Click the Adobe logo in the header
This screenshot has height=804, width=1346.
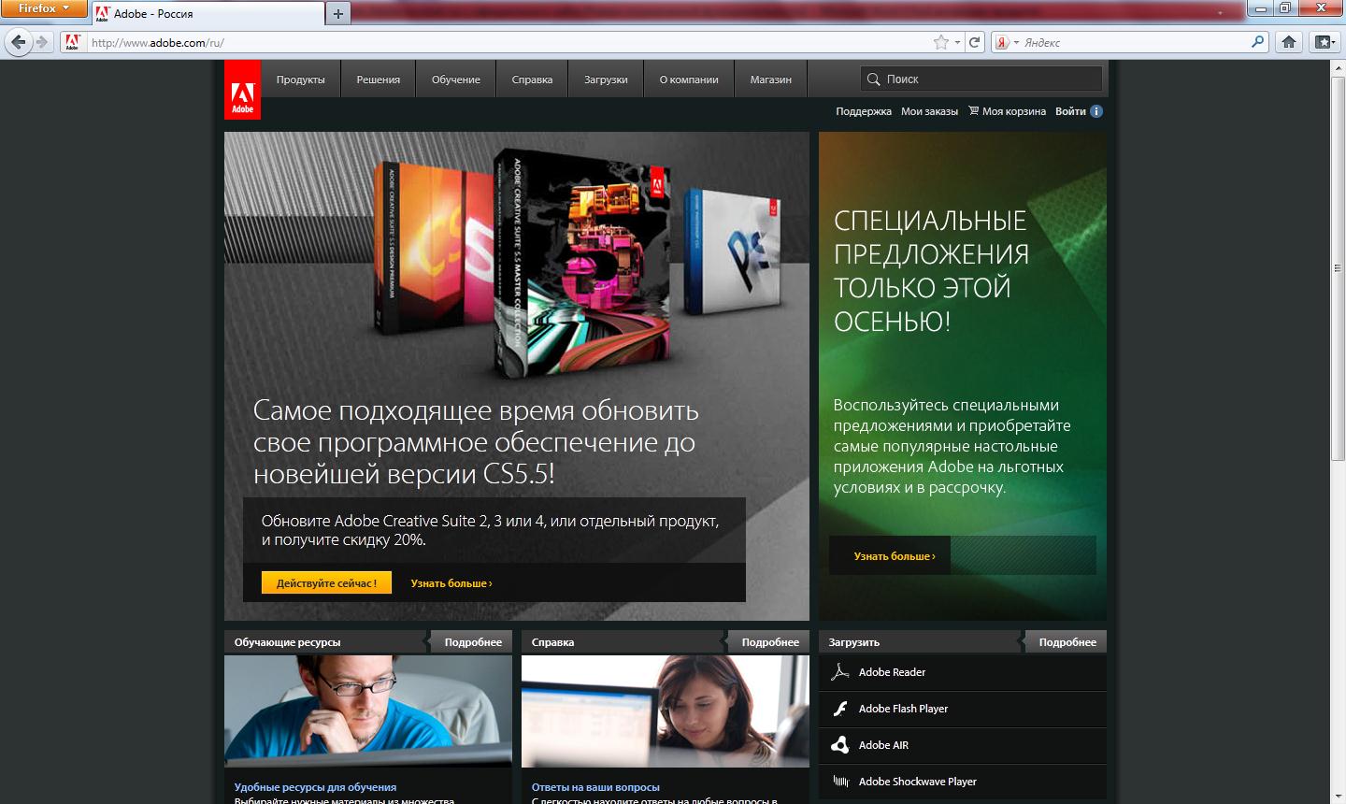coord(242,91)
